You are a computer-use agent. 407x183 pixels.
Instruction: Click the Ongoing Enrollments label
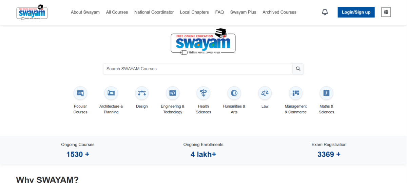point(203,144)
